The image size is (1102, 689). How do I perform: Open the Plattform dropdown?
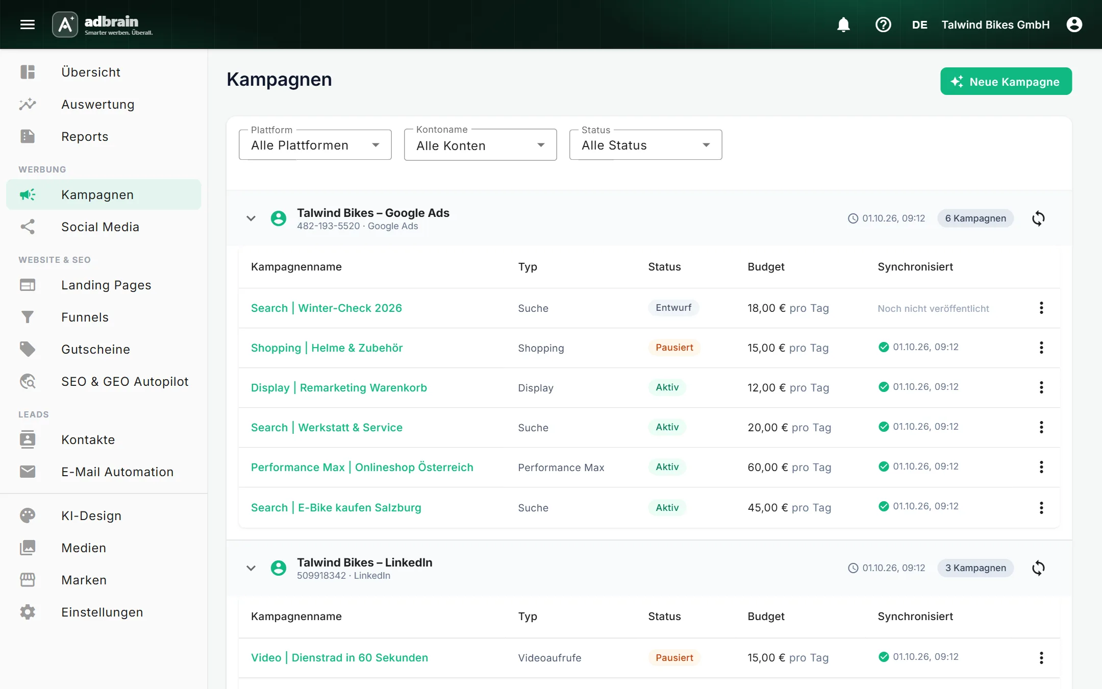click(x=315, y=145)
